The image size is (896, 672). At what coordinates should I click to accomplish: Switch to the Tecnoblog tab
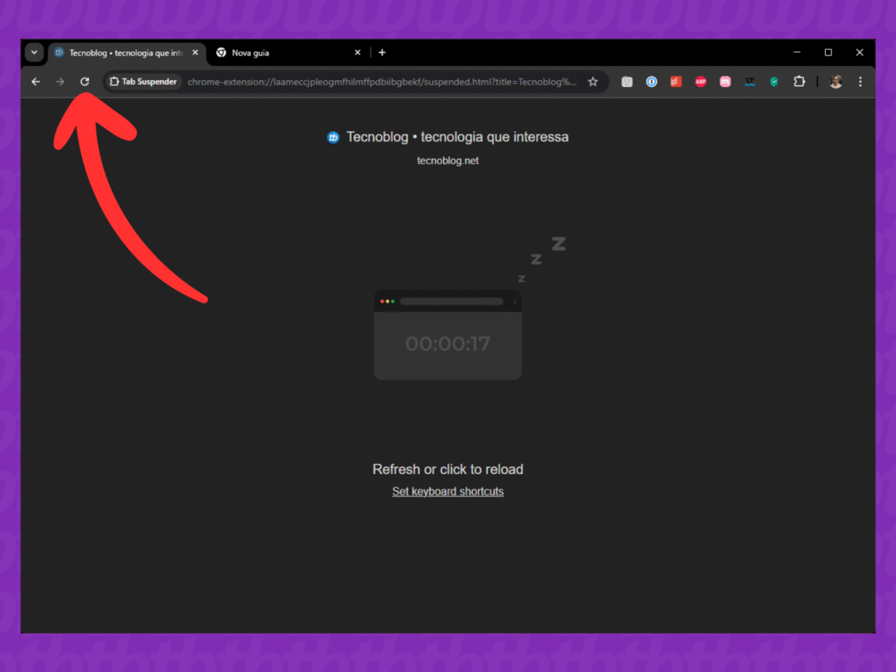127,52
